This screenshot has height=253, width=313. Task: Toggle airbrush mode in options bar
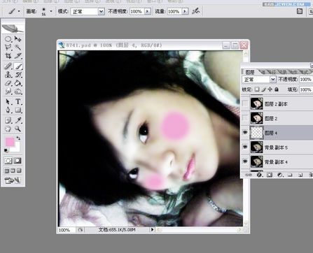195,11
